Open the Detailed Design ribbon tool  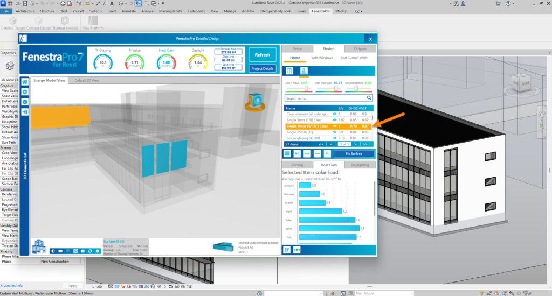[x=13, y=23]
